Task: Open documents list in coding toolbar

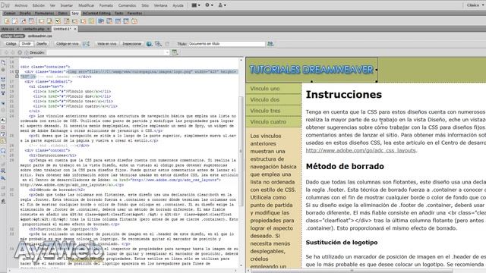Action: click(3, 62)
